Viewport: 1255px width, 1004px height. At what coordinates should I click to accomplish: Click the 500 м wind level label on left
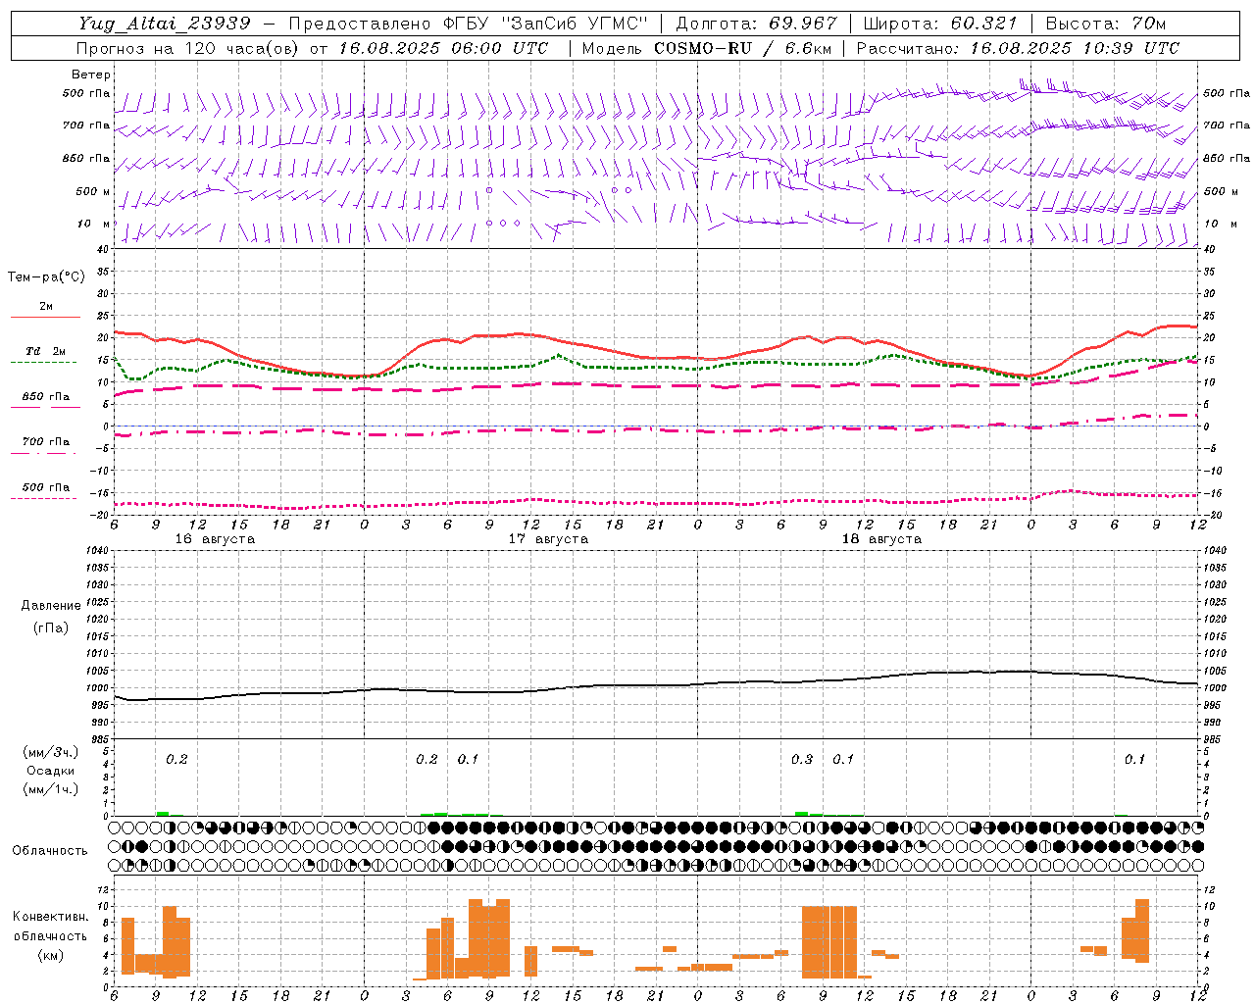pos(93,192)
